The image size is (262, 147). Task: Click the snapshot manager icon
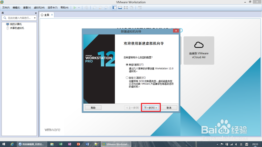(106, 8)
